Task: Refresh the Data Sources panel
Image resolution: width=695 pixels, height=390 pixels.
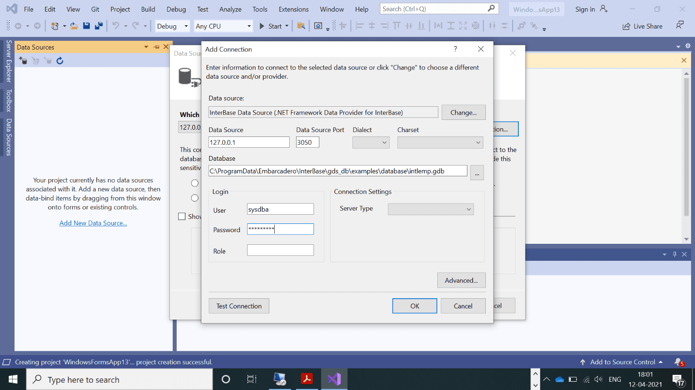Action: point(60,61)
